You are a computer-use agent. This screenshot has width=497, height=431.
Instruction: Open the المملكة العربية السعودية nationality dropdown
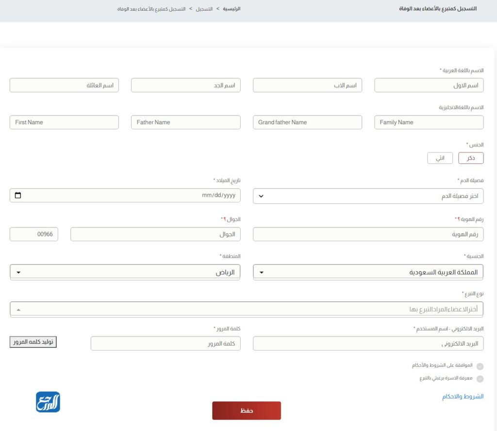click(x=369, y=272)
